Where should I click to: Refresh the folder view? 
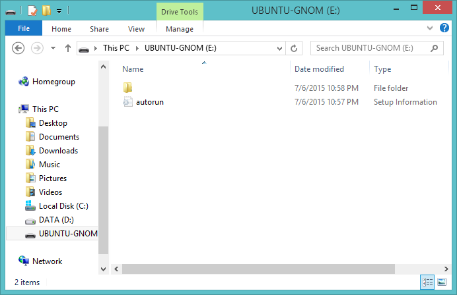click(294, 48)
